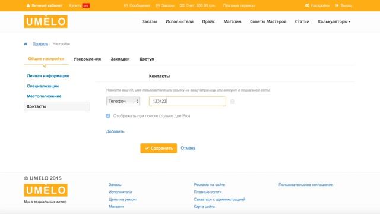Open Исполнители in the main navigation

[x=179, y=21]
